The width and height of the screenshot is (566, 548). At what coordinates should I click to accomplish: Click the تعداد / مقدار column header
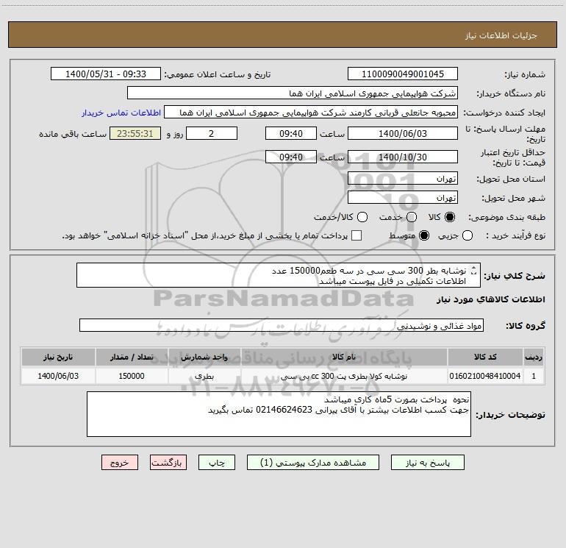(132, 357)
